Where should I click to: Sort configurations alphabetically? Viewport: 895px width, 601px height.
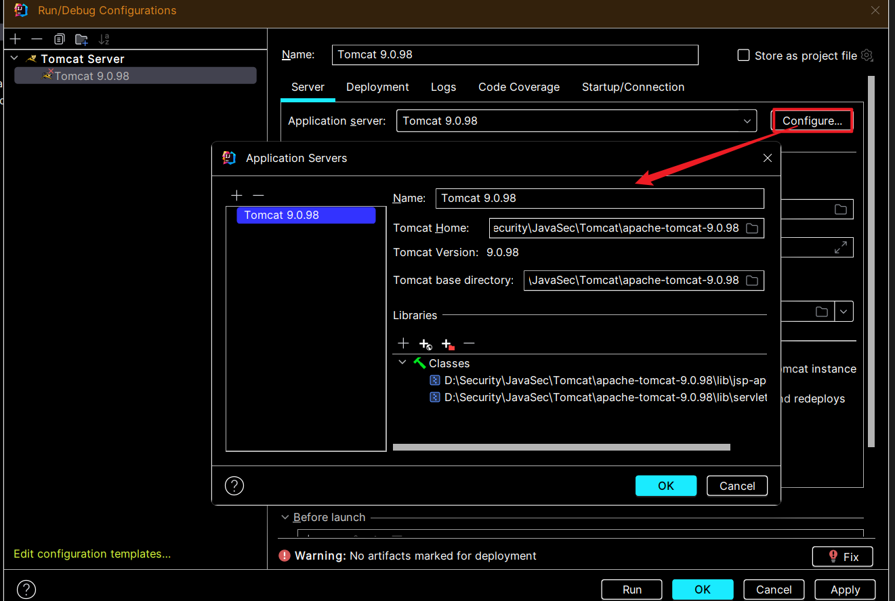[104, 39]
